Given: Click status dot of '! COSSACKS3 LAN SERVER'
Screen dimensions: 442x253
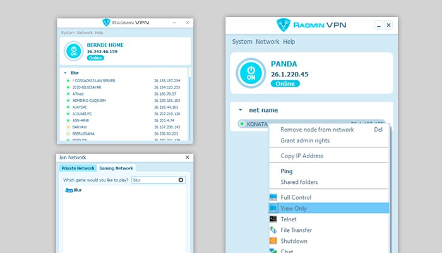Looking at the screenshot, I should point(68,80).
